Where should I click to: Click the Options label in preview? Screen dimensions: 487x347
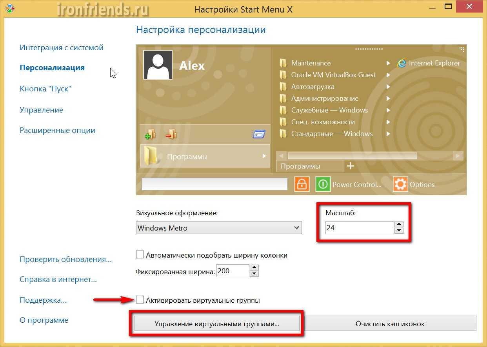point(422,185)
